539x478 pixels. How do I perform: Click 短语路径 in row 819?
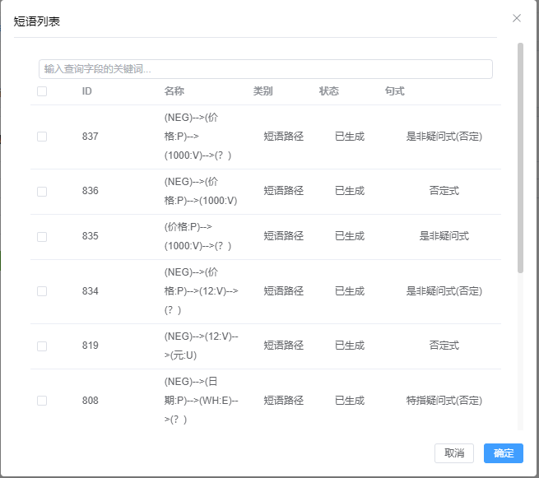[284, 346]
